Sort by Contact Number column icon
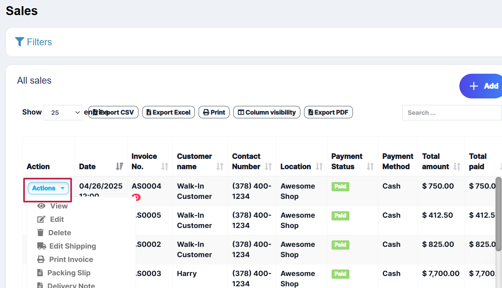This screenshot has height=288, width=502. 268,167
